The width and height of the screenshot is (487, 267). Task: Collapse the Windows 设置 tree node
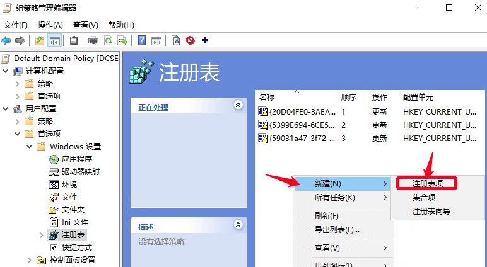29,147
